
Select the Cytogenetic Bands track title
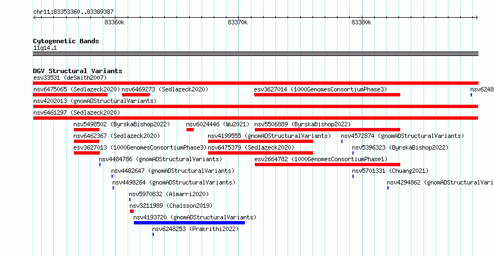click(66, 41)
